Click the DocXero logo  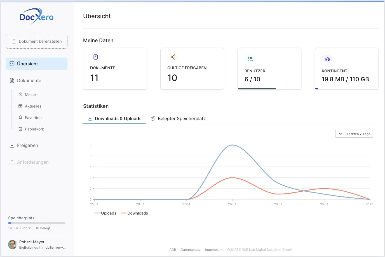[x=36, y=17]
